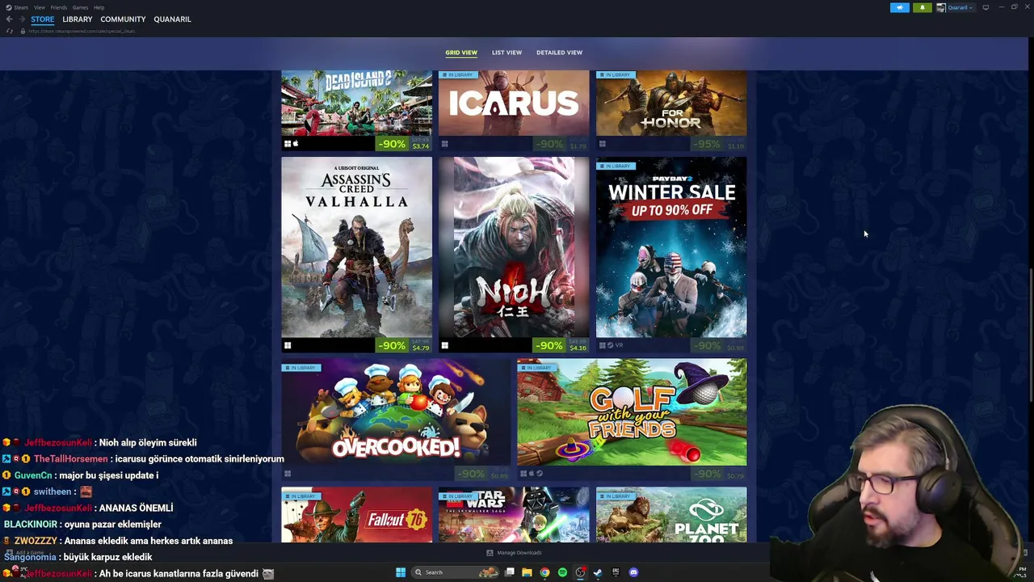Select DETAILED VIEW layout

click(559, 53)
